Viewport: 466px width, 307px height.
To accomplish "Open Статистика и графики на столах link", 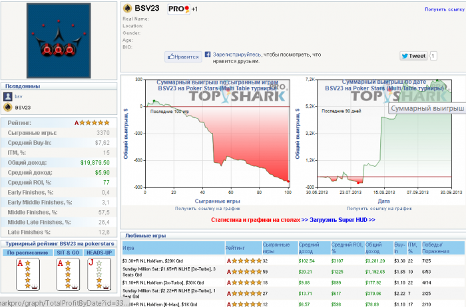I will [x=255, y=220].
